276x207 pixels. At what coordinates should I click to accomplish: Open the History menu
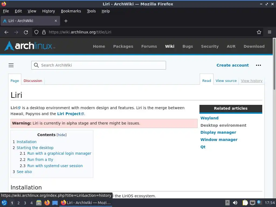pyautogui.click(x=49, y=11)
